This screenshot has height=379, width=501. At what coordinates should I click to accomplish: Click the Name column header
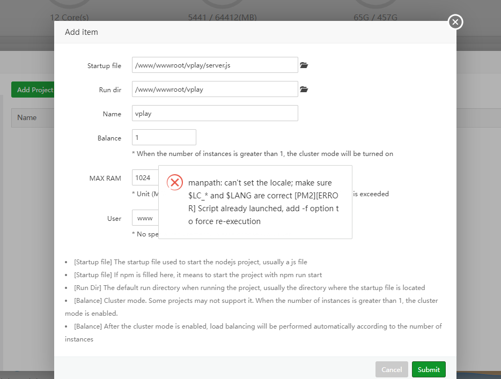tap(27, 117)
